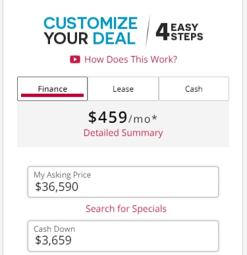Focus the Cash Down input field

tap(123, 236)
